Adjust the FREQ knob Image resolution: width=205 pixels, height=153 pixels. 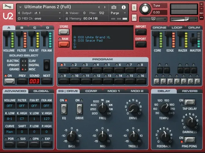102,108
